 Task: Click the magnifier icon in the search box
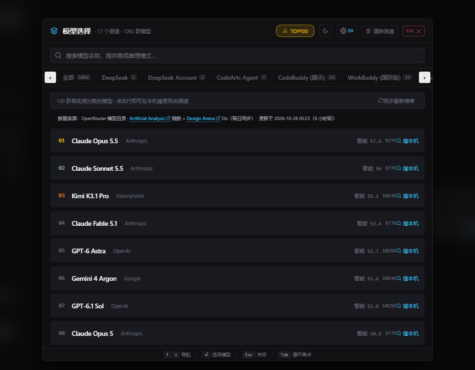point(58,55)
